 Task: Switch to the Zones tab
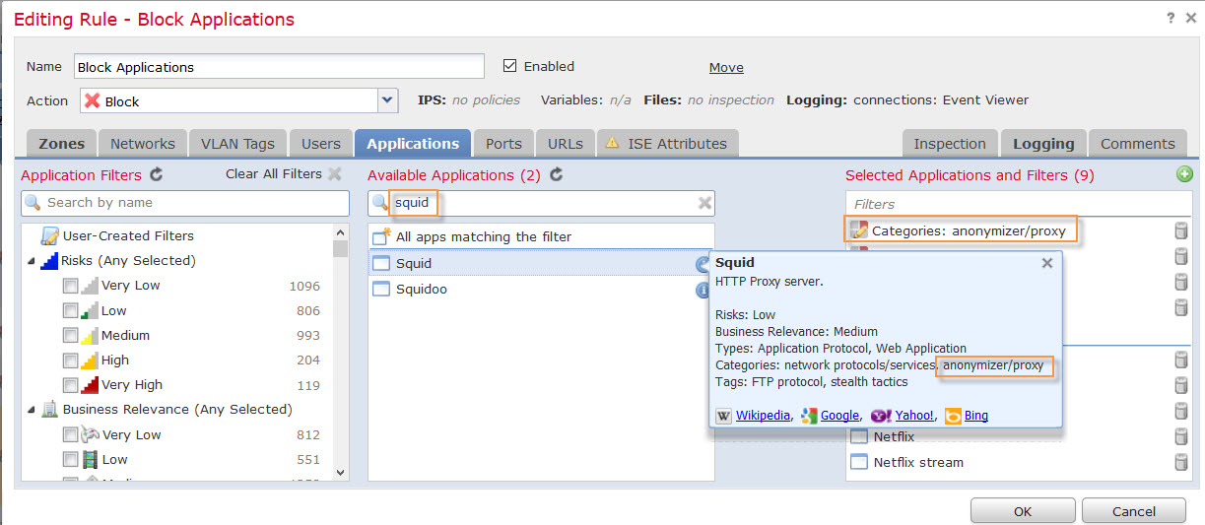click(61, 144)
